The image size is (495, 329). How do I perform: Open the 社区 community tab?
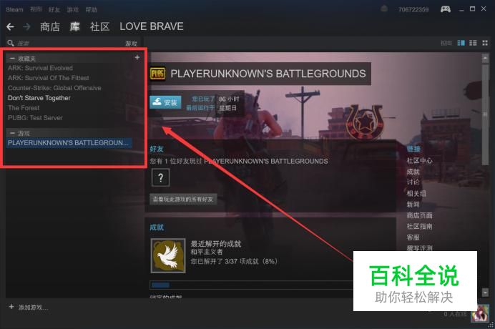(99, 27)
